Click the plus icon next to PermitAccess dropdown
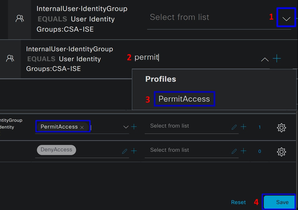 coord(134,127)
